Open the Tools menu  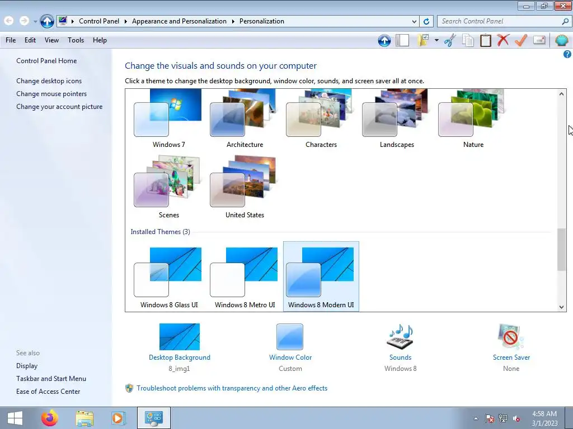click(x=76, y=40)
